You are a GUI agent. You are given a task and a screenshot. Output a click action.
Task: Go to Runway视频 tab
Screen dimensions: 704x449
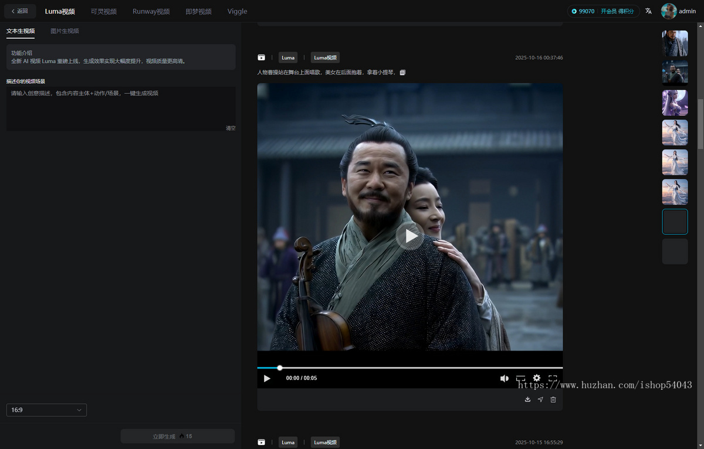151,11
